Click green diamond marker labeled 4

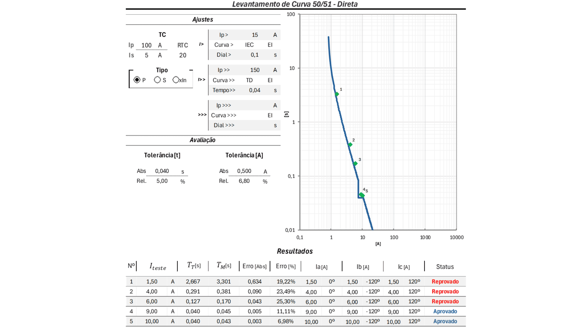(x=361, y=194)
